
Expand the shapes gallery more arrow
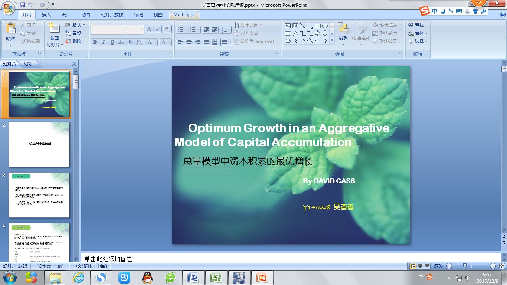[x=331, y=41]
